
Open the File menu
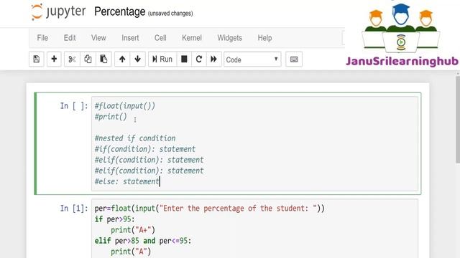pos(42,38)
